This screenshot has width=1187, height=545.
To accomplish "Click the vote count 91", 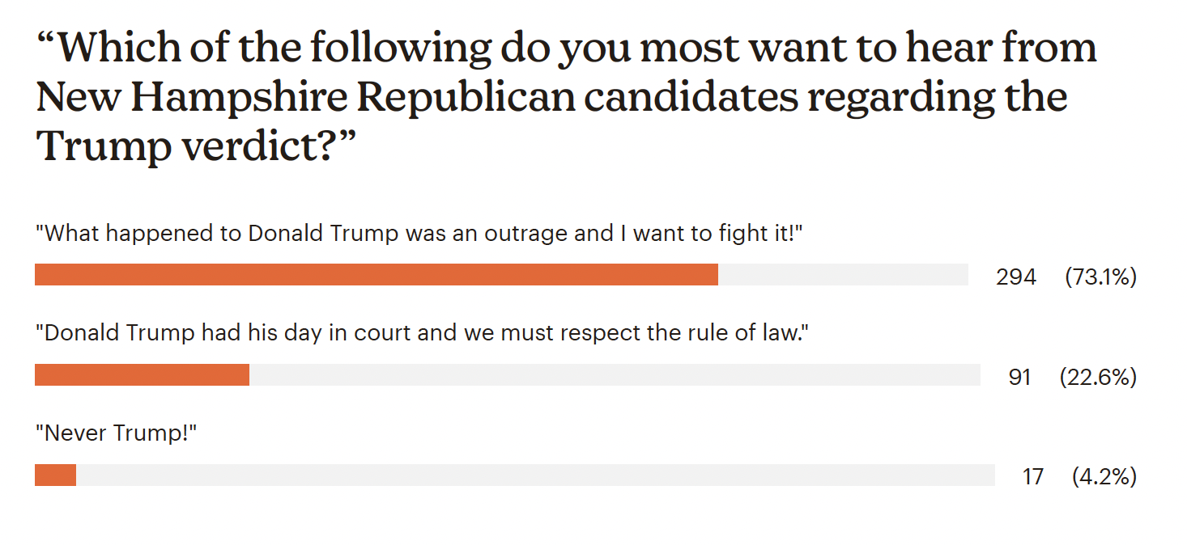I will [x=1019, y=378].
